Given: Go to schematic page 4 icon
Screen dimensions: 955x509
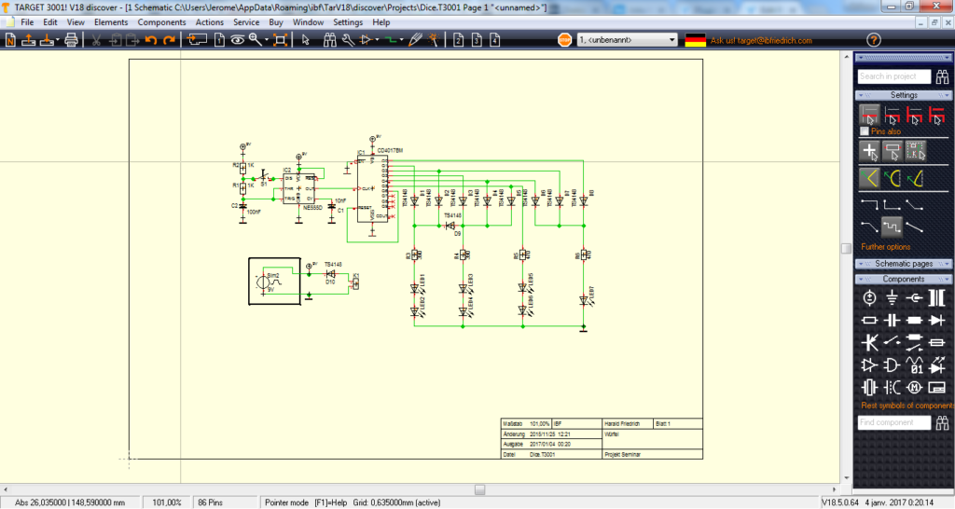Looking at the screenshot, I should tap(494, 40).
